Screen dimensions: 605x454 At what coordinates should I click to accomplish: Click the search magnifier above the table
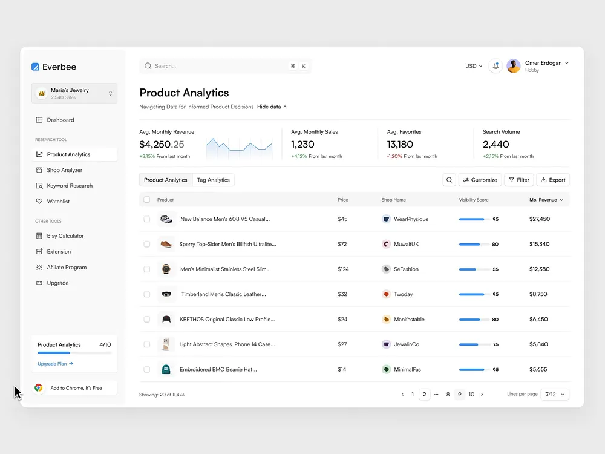coord(449,180)
